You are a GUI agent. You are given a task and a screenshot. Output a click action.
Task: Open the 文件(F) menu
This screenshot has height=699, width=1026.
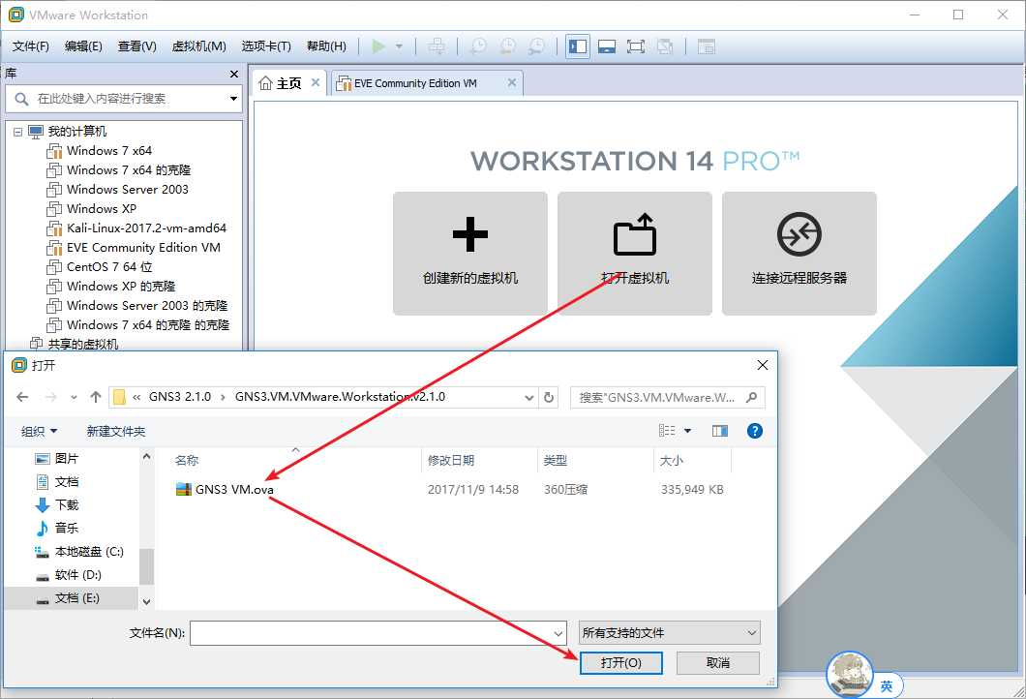(x=31, y=46)
